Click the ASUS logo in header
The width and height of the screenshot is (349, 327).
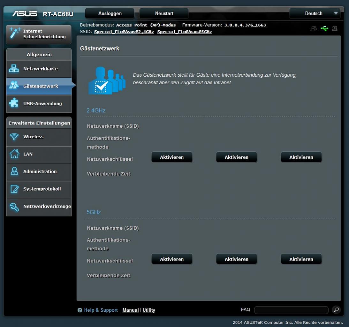[x=25, y=14]
